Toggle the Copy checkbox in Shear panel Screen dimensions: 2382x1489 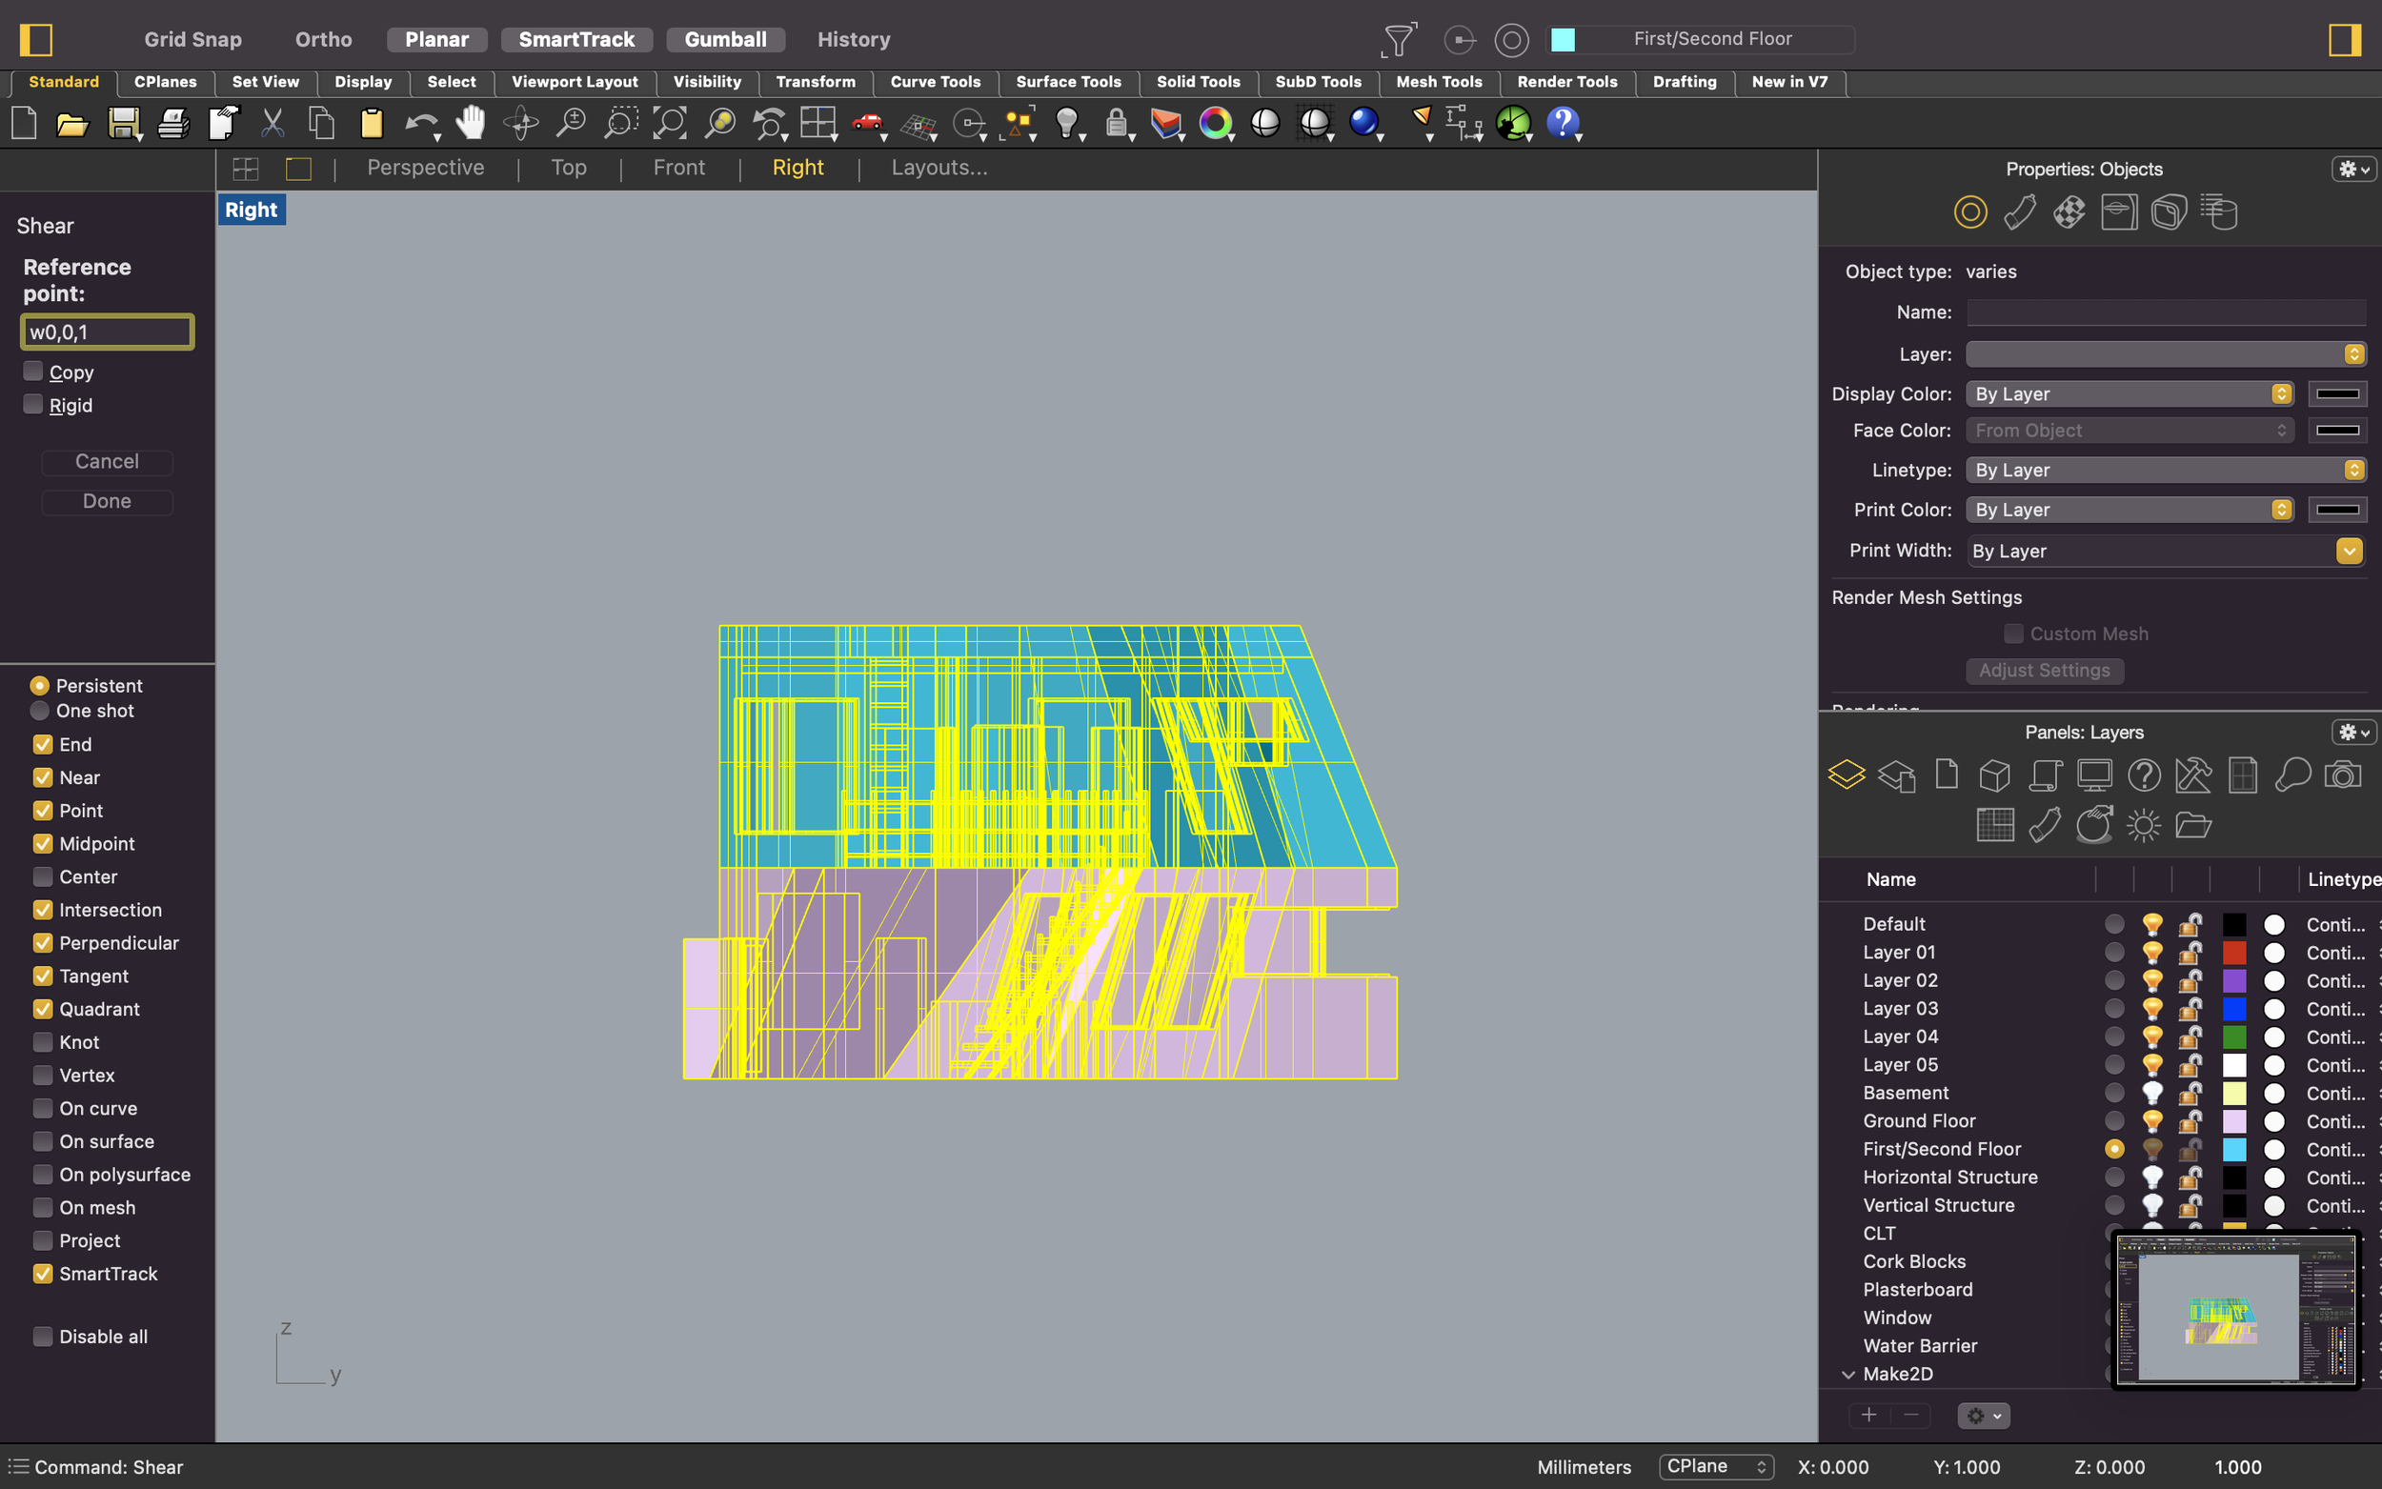tap(32, 372)
